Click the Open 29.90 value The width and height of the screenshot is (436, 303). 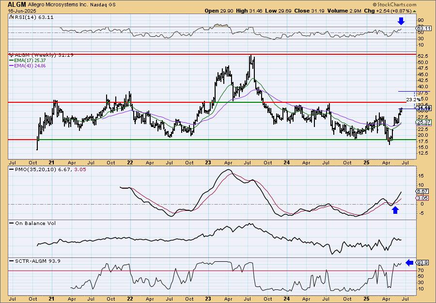219,11
